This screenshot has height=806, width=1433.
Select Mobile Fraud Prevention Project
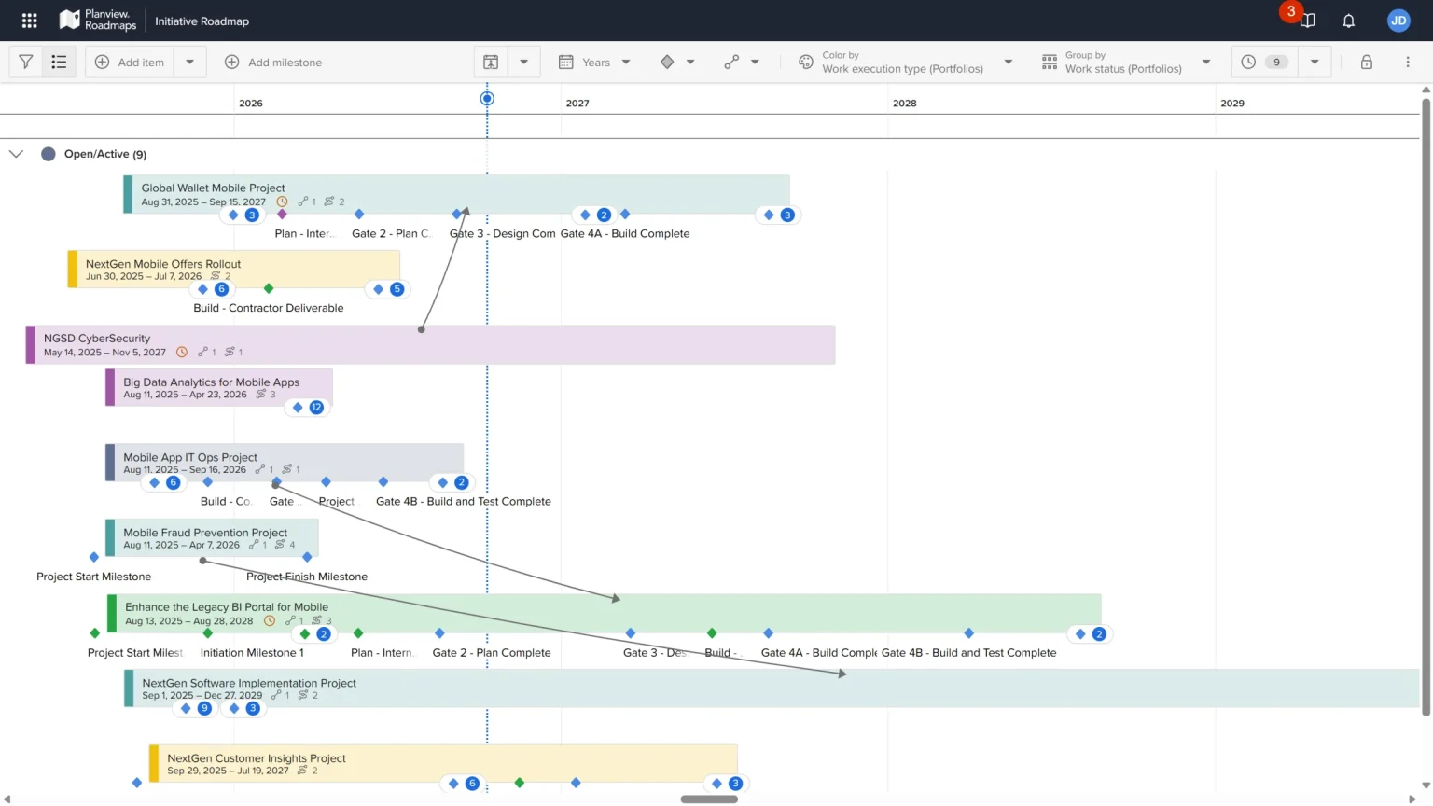(x=212, y=537)
